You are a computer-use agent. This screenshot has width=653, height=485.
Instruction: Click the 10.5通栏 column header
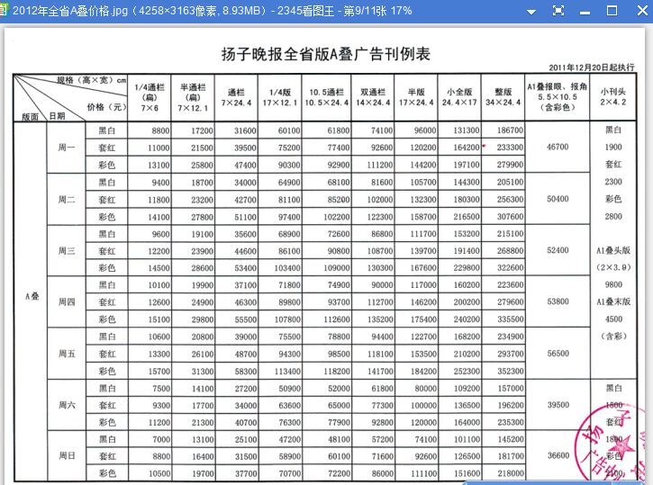(326, 97)
